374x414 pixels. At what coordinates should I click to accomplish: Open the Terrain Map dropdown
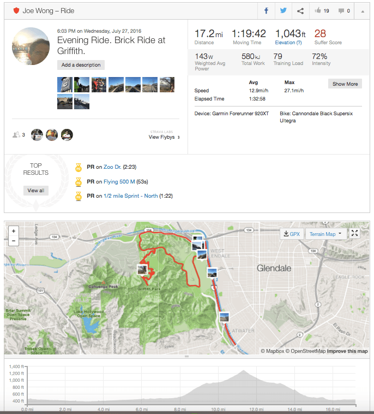[325, 234]
